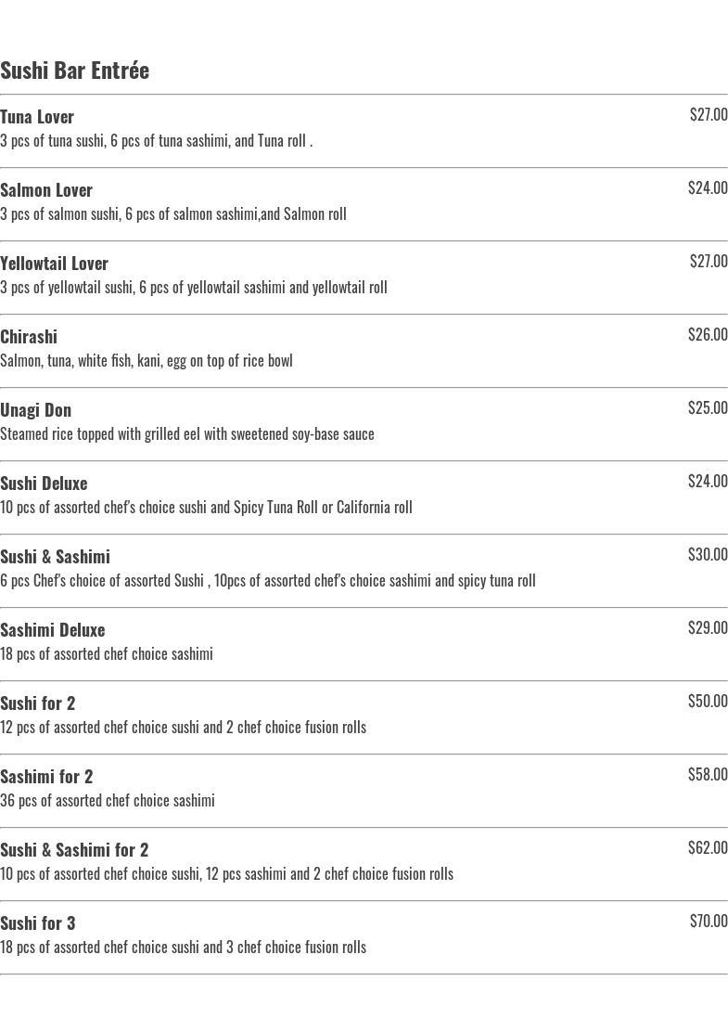This screenshot has height=1032, width=728.
Task: Select the Tuna Lover menu item
Action: (37, 117)
